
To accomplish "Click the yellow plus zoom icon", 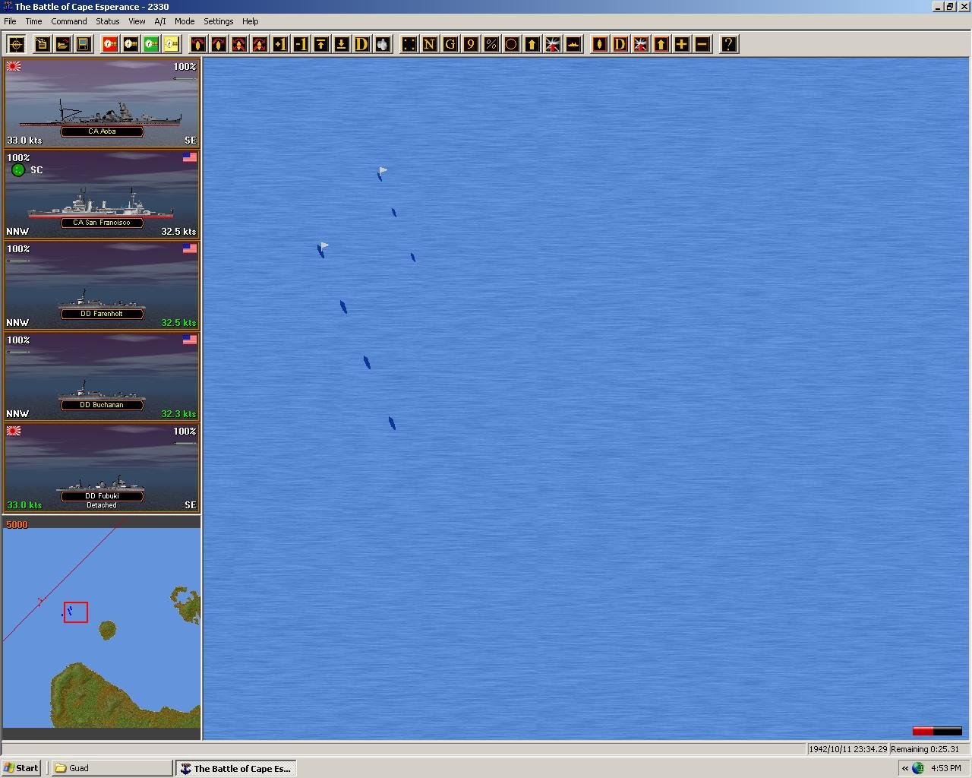I will point(681,44).
